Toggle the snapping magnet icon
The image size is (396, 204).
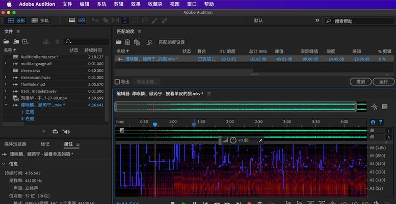[373, 122]
